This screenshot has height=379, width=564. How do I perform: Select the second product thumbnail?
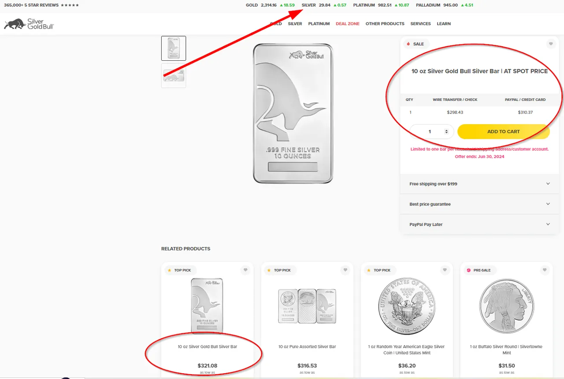[174, 76]
